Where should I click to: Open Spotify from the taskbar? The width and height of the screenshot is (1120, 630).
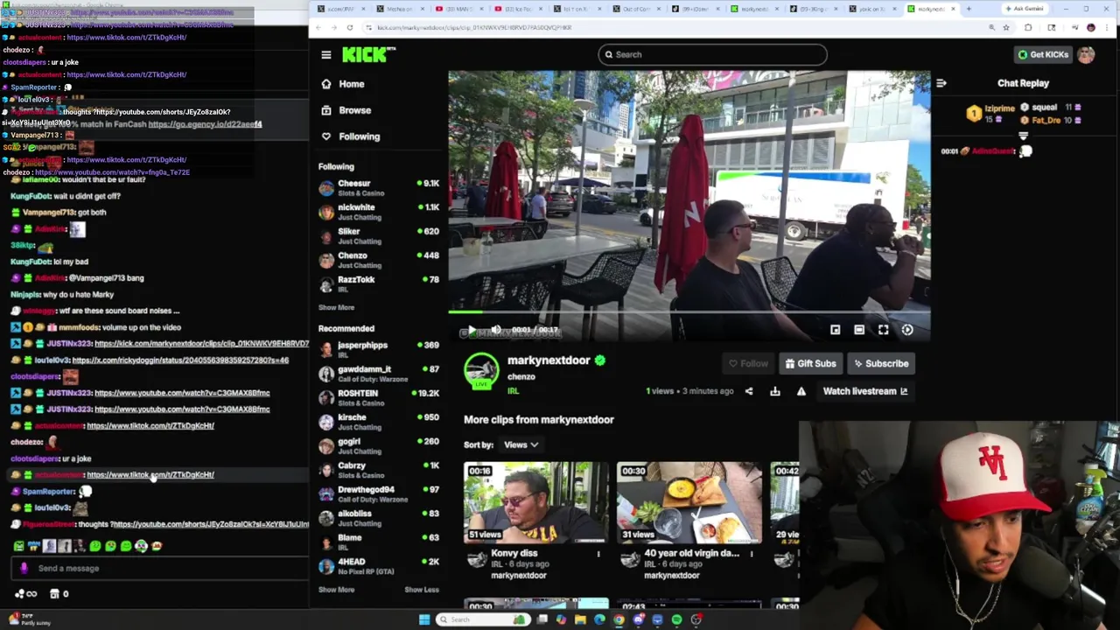tap(676, 619)
